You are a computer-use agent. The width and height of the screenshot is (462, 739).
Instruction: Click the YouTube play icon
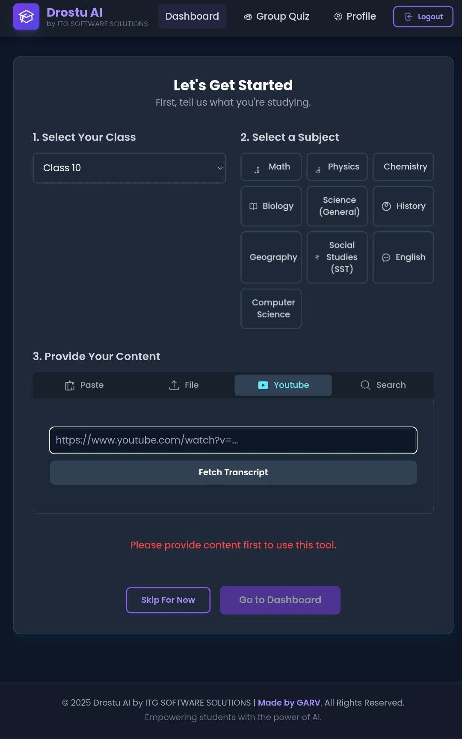click(263, 385)
